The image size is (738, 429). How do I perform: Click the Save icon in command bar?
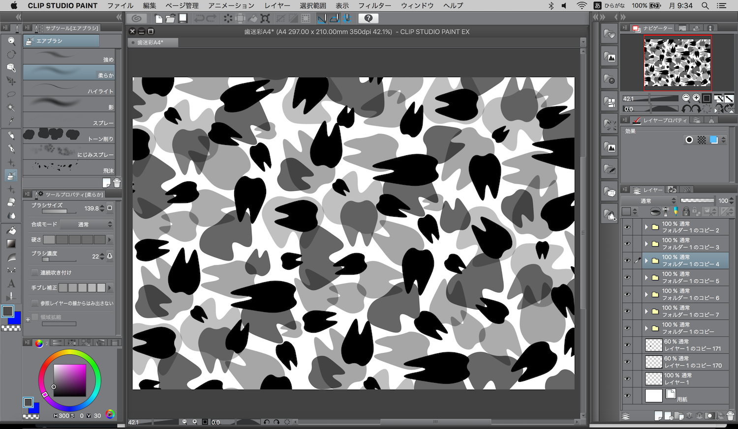coord(183,18)
